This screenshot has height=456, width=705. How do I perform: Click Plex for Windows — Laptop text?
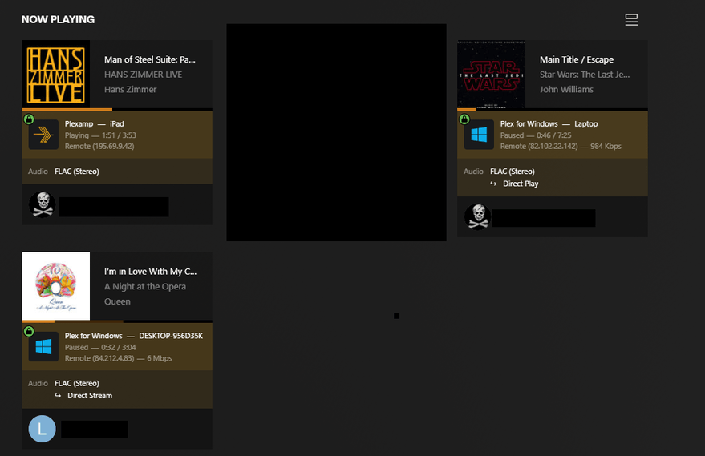(x=549, y=123)
